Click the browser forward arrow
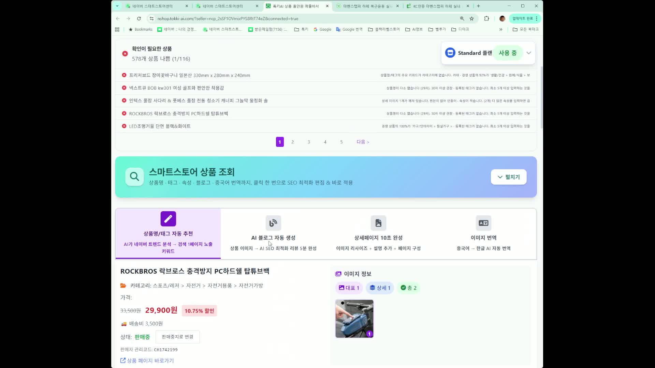The height and width of the screenshot is (368, 655). coord(128,18)
